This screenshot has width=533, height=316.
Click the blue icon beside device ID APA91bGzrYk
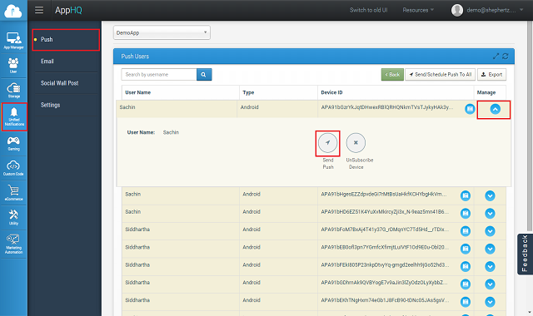tap(470, 109)
